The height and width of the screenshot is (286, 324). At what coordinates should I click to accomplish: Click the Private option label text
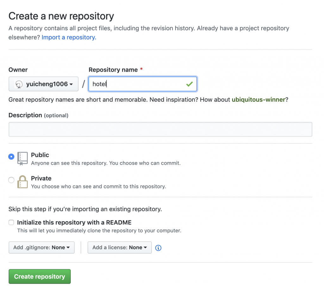[41, 178]
